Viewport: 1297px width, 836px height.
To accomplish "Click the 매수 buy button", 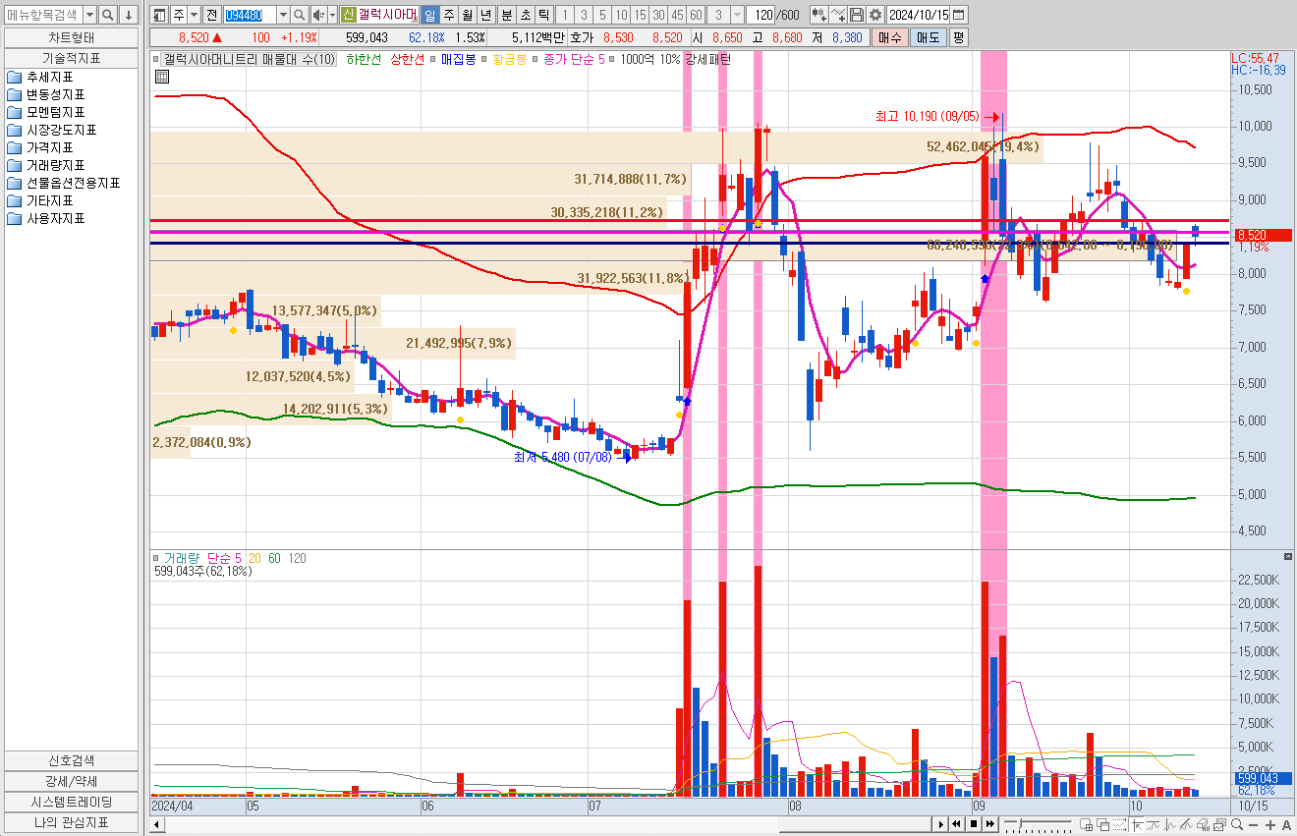I will [889, 37].
